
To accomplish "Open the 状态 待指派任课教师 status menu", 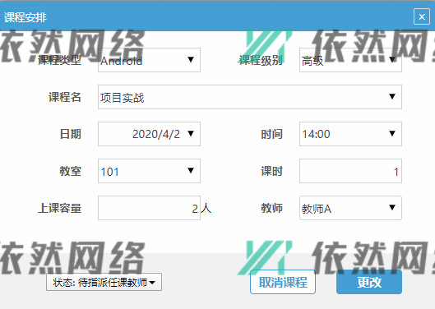I will [x=104, y=282].
